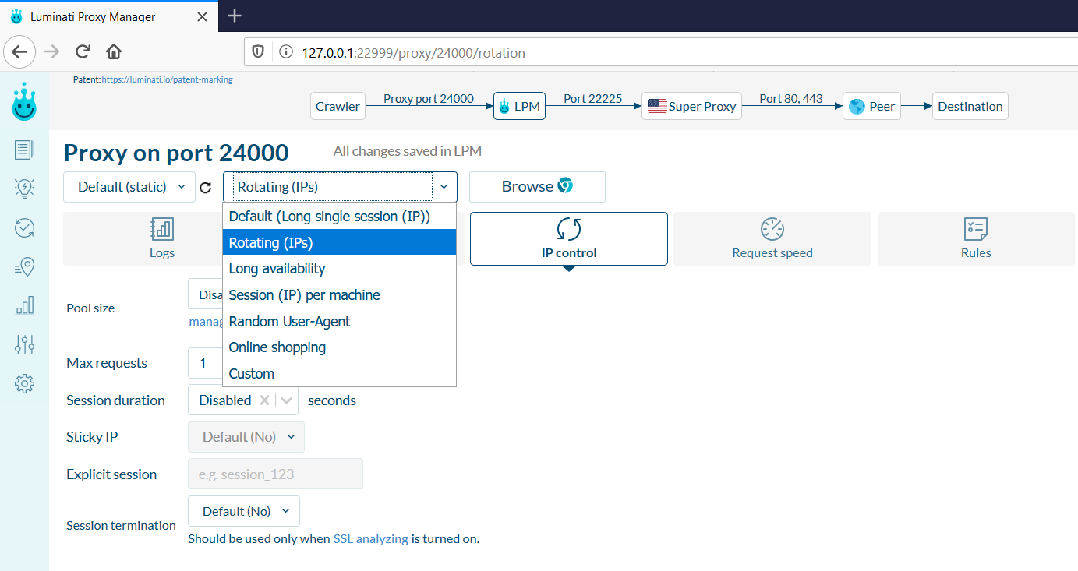
Task: Click the Chrome icon on Browse button
Action: (565, 185)
